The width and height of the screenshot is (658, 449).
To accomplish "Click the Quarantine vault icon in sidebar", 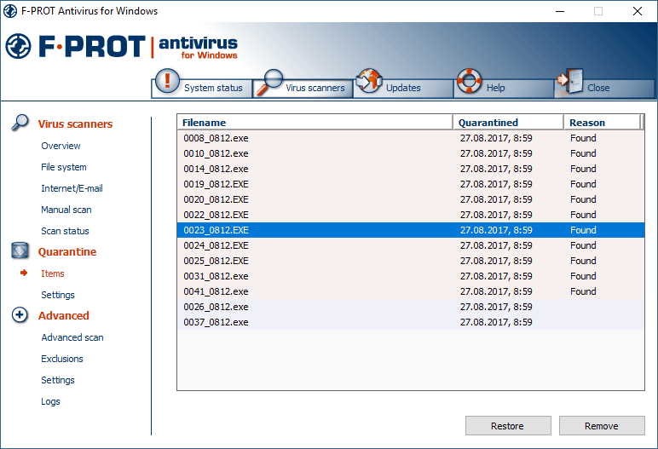I will click(20, 250).
